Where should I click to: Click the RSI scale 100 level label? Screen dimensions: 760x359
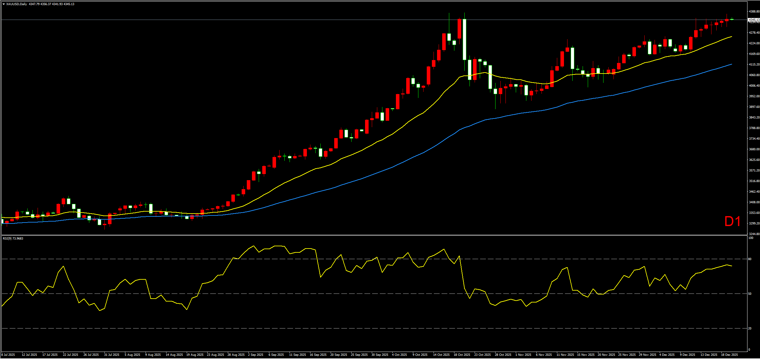click(751, 238)
